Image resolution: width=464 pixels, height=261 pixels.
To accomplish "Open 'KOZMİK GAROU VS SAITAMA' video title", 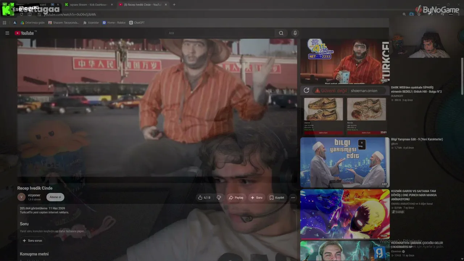I will pos(414,195).
